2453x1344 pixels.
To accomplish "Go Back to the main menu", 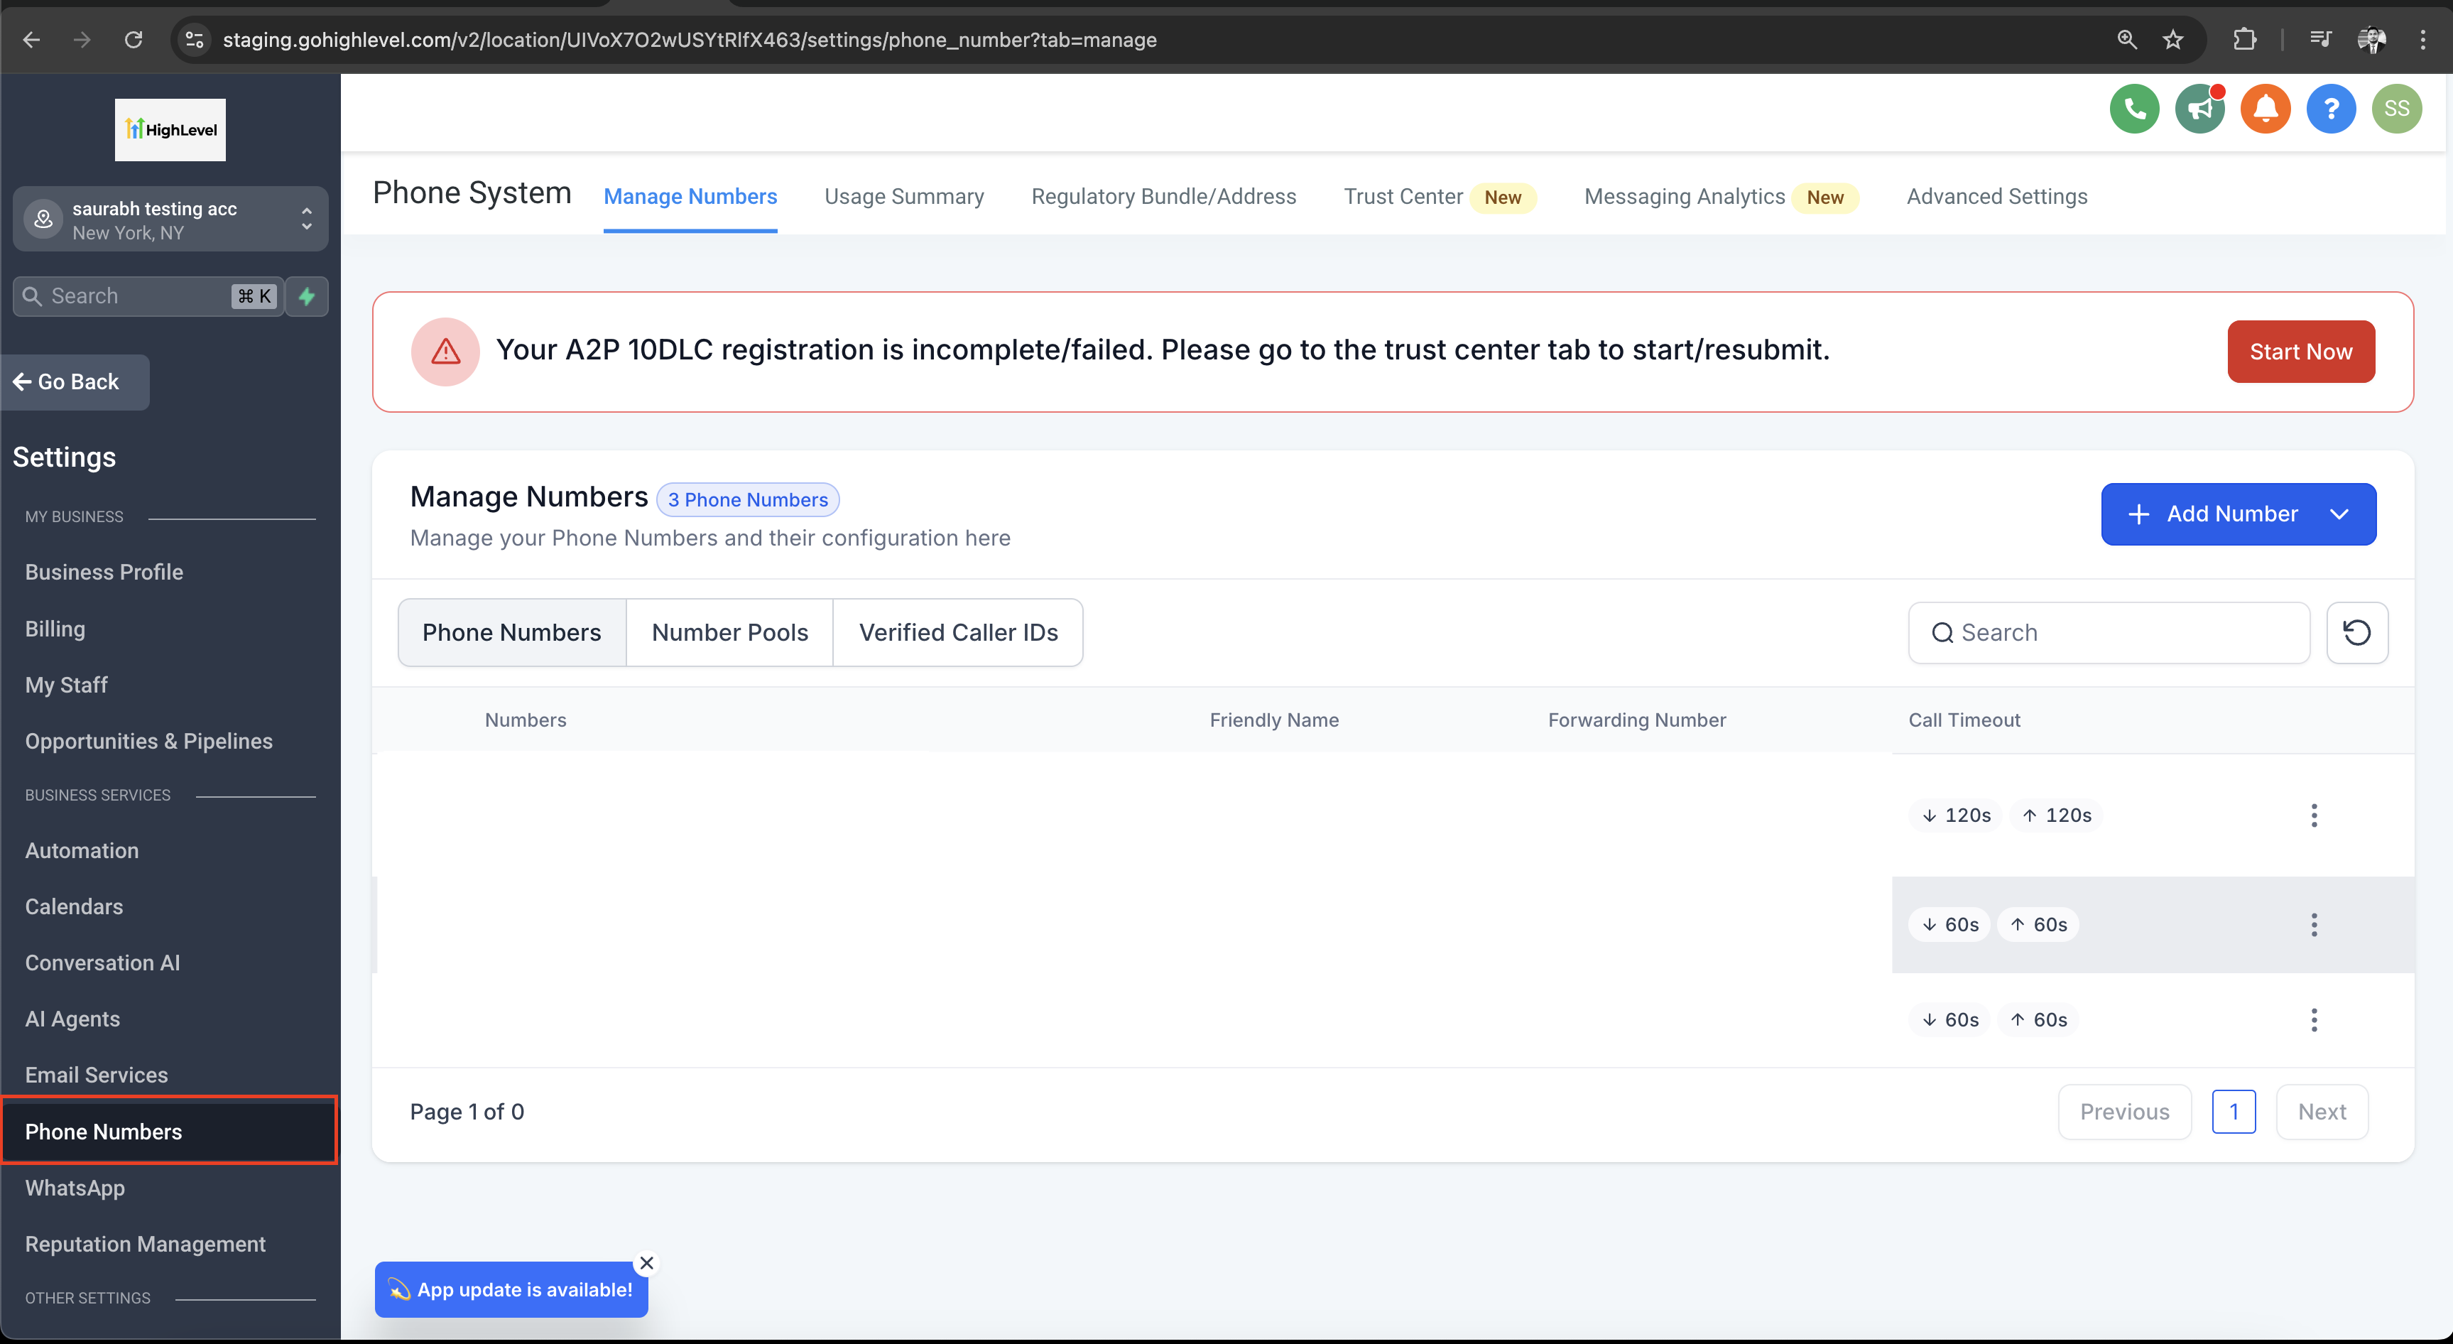I will click(76, 382).
